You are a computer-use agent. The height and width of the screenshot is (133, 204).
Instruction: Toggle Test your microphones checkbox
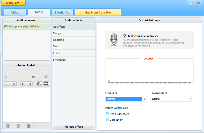[x=124, y=36]
